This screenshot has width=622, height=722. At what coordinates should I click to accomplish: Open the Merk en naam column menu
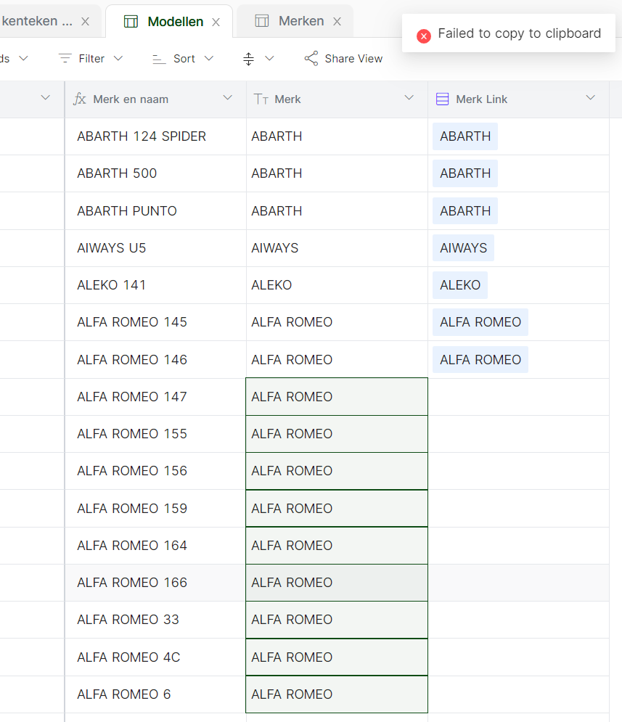pos(227,98)
